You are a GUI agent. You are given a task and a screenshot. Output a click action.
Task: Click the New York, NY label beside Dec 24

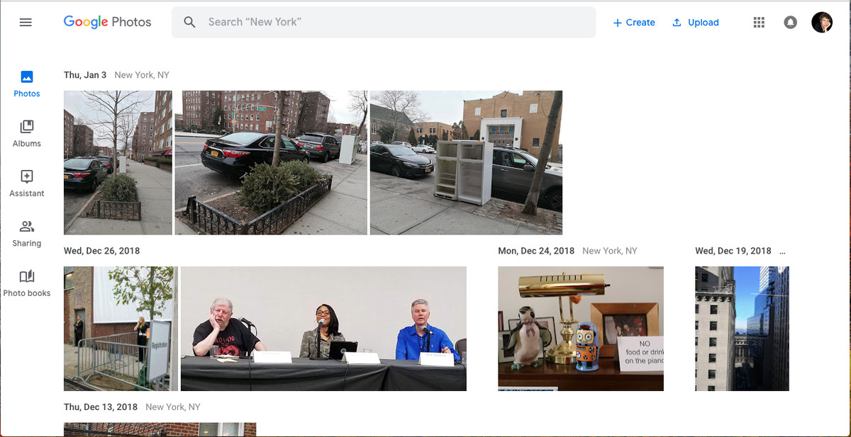[x=611, y=251]
